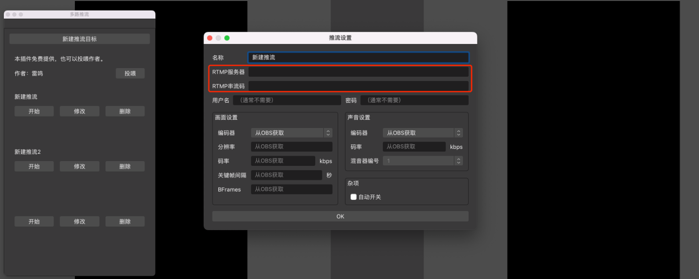Screen dimensions: 699x279
Task: Click 修改 under 新建推流
Action: click(80, 111)
